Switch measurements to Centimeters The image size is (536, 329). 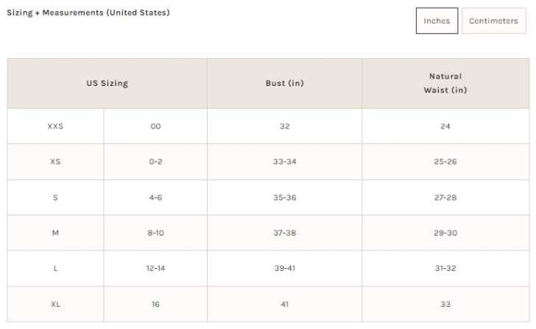click(493, 21)
